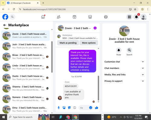Click the back arrow beside Marketplace
This screenshot has width=151, height=120.
[5, 25]
